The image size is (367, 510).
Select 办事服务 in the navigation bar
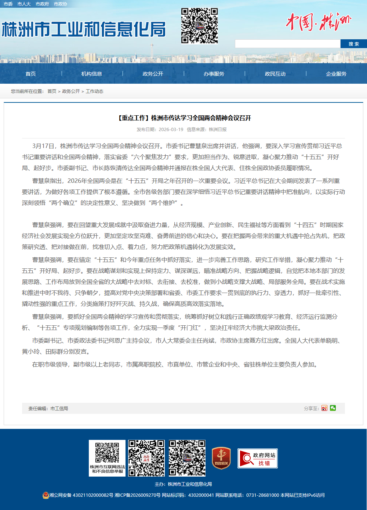point(214,74)
